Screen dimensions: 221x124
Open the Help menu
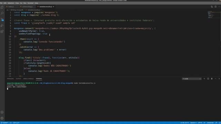tap(36, 3)
